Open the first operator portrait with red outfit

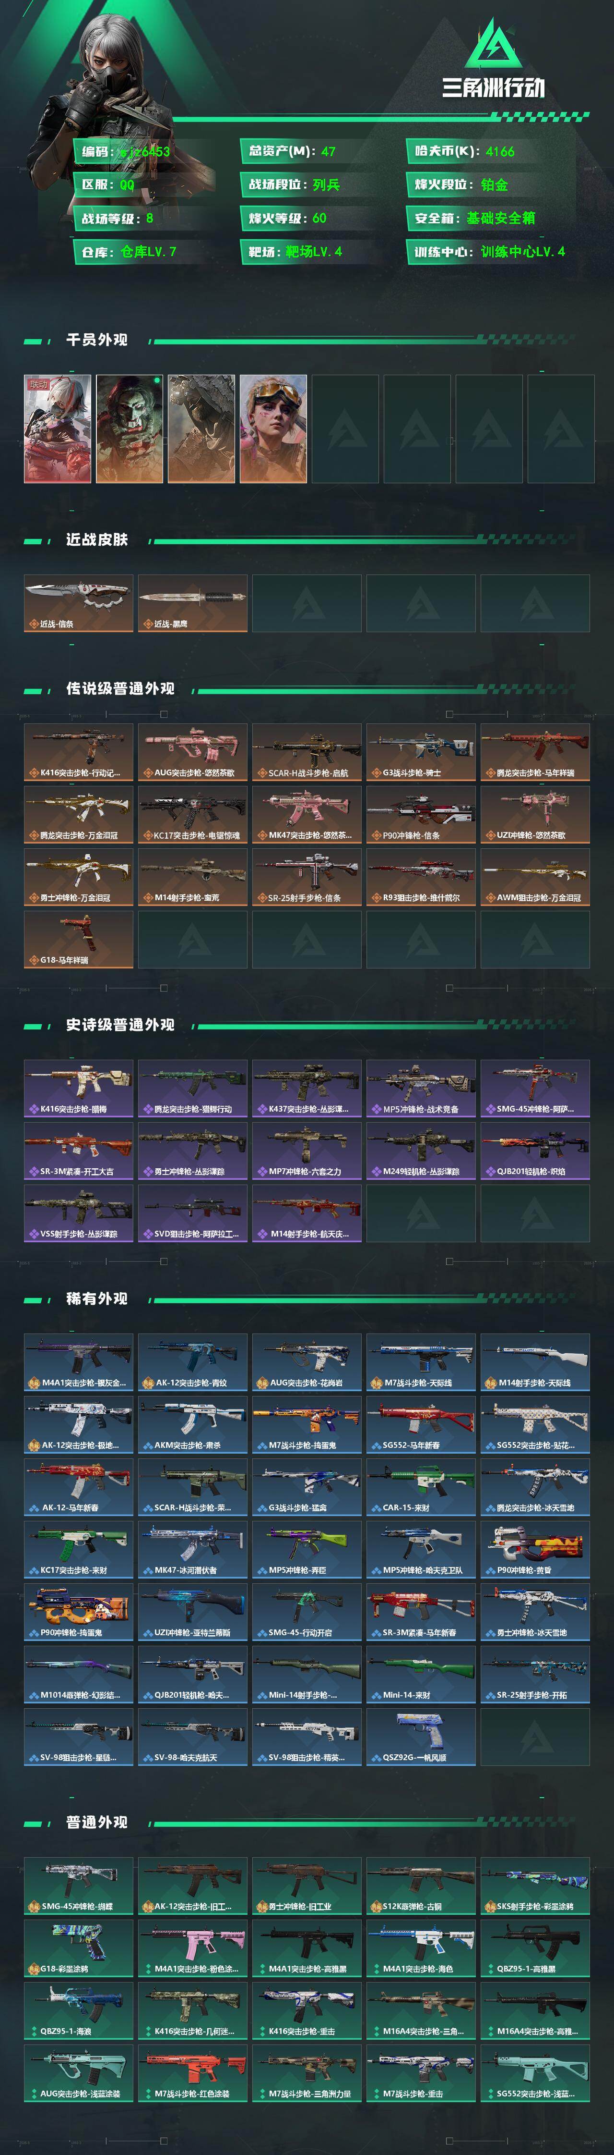click(x=58, y=429)
